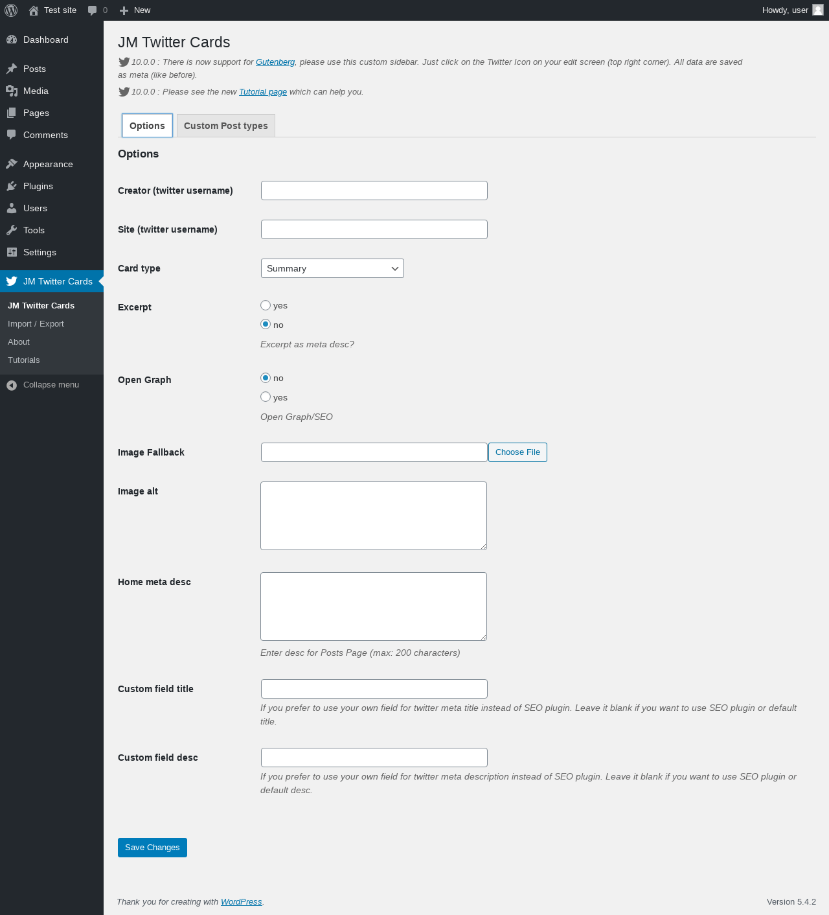Open the About submenu item
The height and width of the screenshot is (915, 829).
point(19,342)
